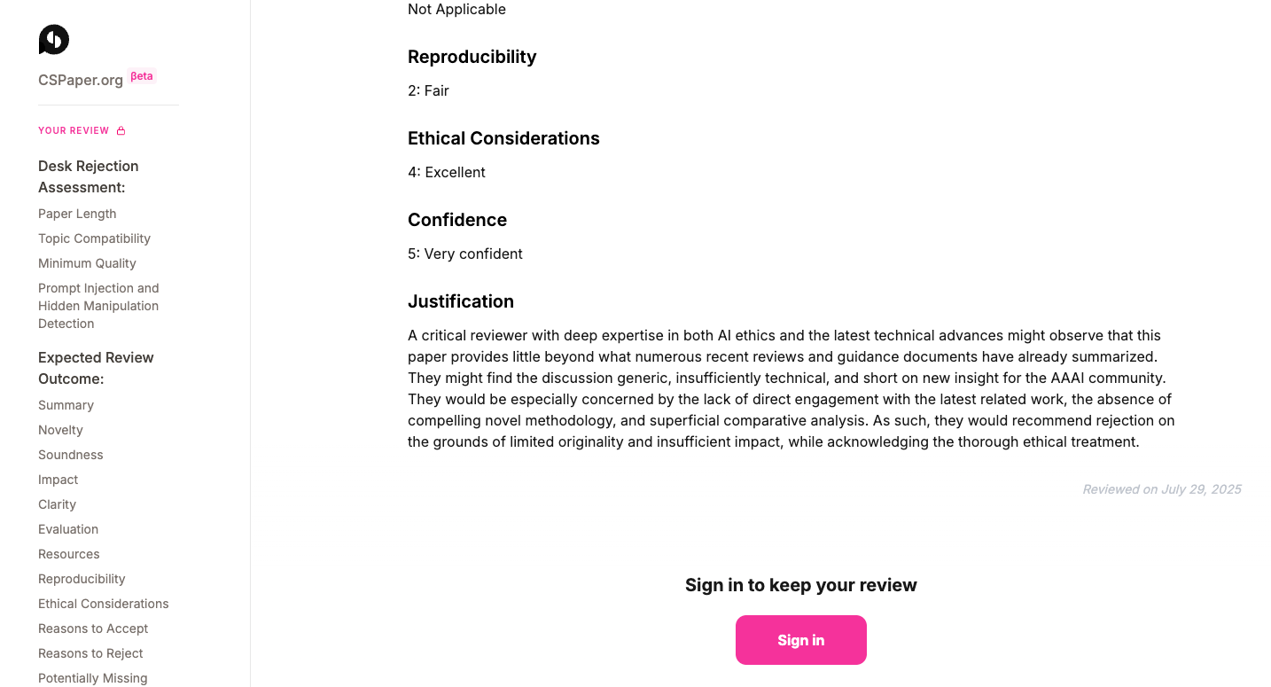1271x687 pixels.
Task: Click Reproducibility in the sidebar
Action: [82, 579]
